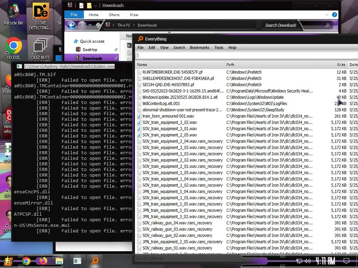The width and height of the screenshot is (358, 268).
Task: Open the Edit menu in Everything
Action: tap(152, 47)
